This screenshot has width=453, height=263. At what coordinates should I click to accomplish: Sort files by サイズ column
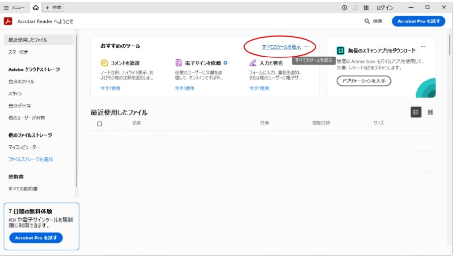379,123
